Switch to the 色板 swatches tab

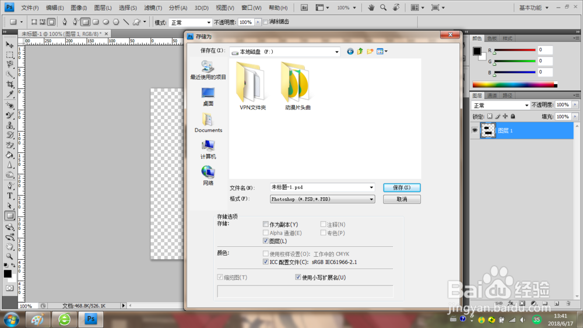coord(492,39)
